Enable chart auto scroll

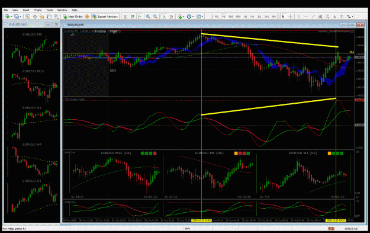164,17
